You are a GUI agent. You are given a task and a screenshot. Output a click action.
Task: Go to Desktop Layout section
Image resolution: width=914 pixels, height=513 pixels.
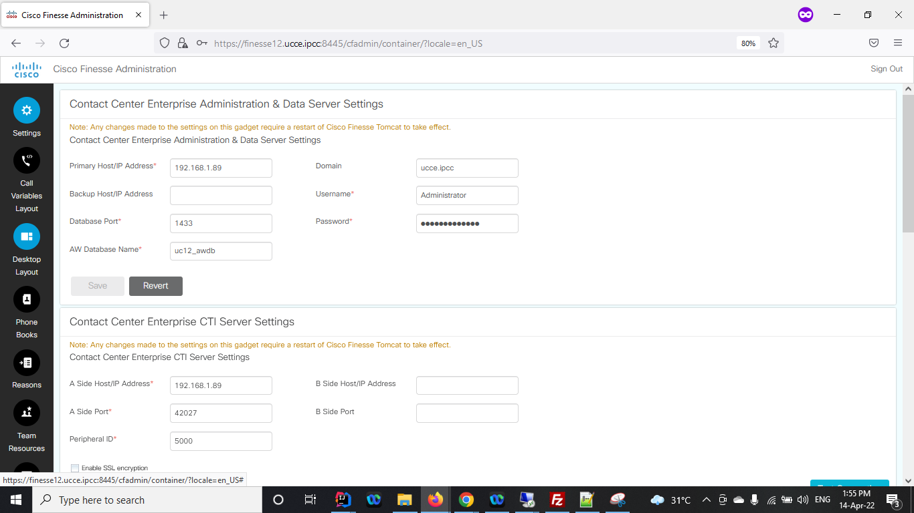[x=27, y=237]
